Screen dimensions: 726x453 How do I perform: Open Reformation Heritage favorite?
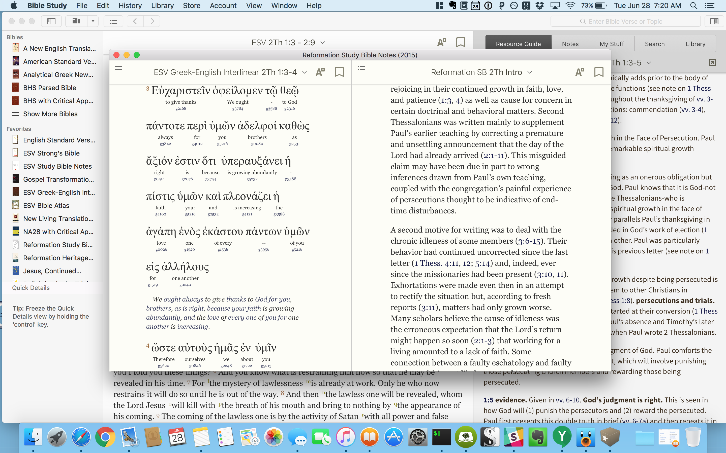click(53, 258)
